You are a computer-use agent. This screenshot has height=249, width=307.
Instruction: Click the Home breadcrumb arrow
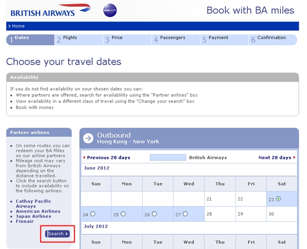(9, 26)
